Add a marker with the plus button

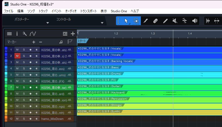pyautogui.click(x=34, y=42)
